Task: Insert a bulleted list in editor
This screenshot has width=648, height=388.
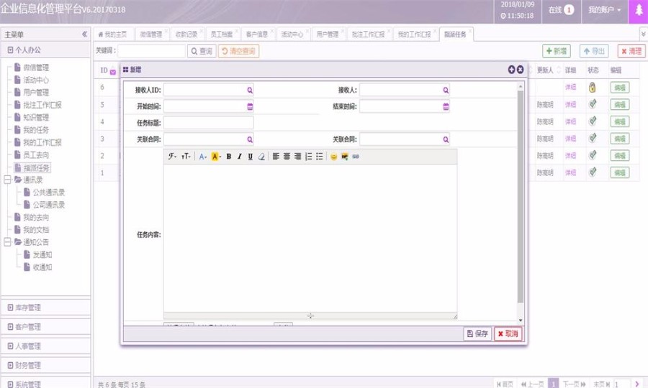Action: [320, 156]
